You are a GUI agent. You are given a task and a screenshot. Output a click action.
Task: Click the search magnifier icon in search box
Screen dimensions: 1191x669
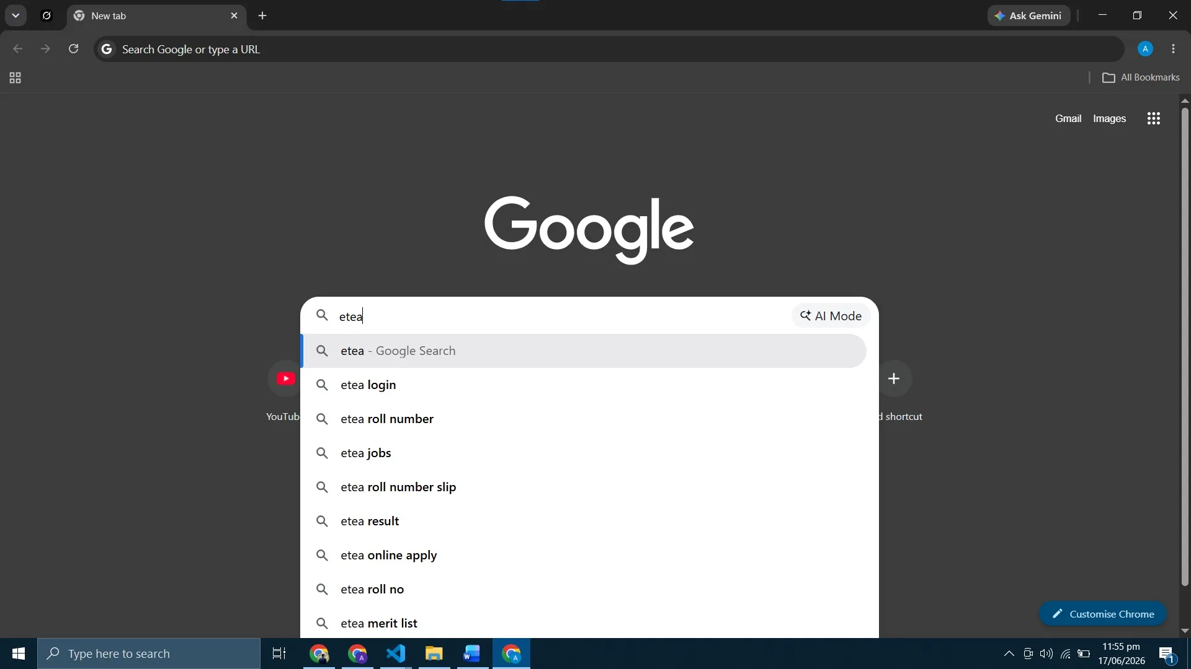(322, 315)
